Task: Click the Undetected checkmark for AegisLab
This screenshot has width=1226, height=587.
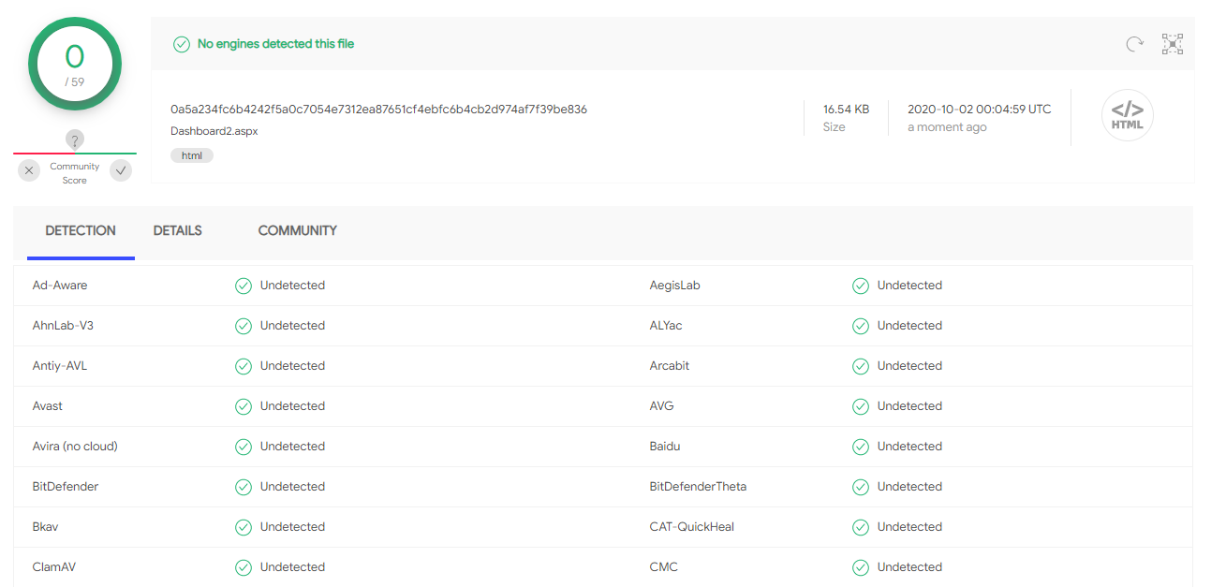Action: 861,286
